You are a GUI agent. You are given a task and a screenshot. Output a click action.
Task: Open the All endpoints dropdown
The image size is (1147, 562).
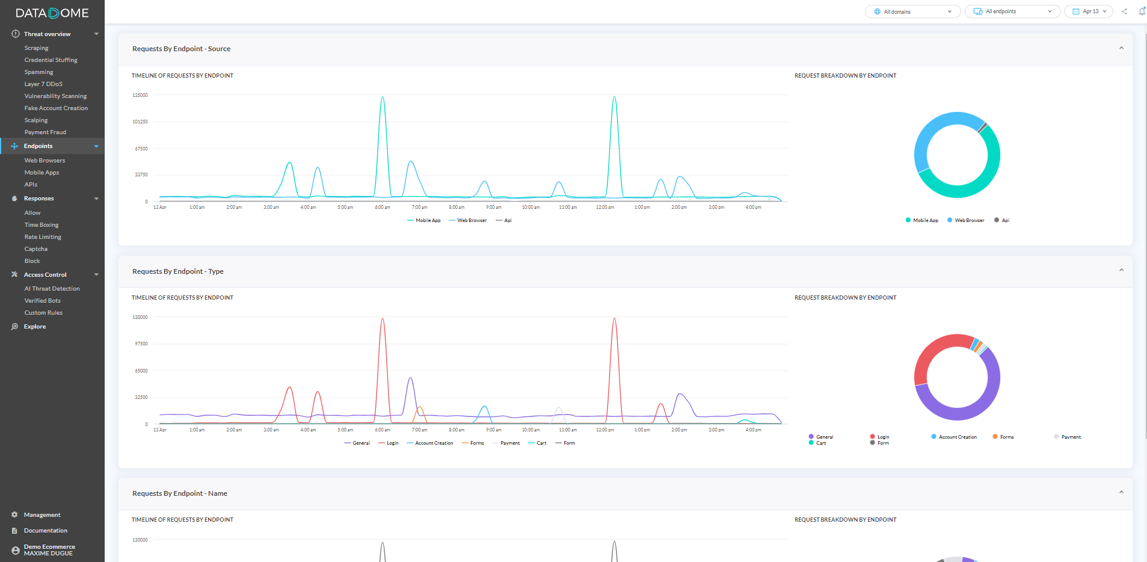(x=1013, y=11)
